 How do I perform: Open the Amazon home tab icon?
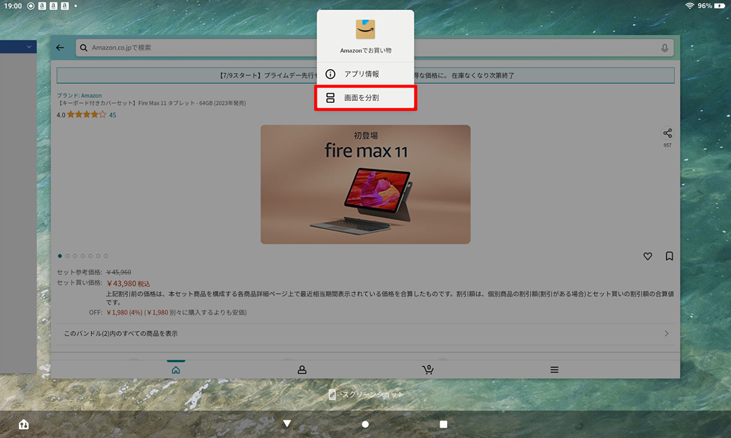176,369
